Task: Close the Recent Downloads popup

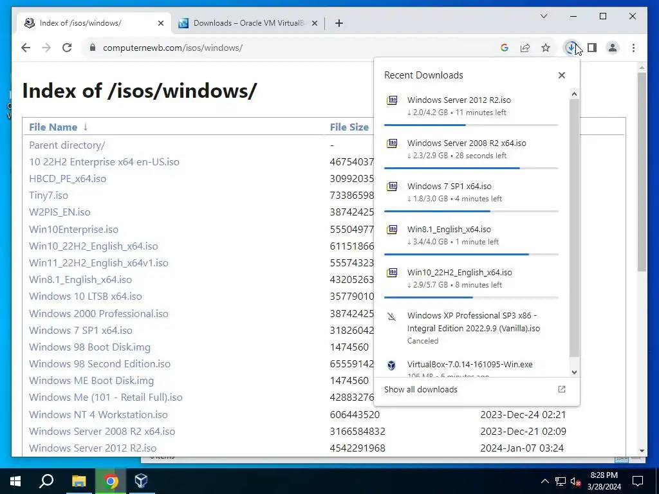Action: (561, 75)
